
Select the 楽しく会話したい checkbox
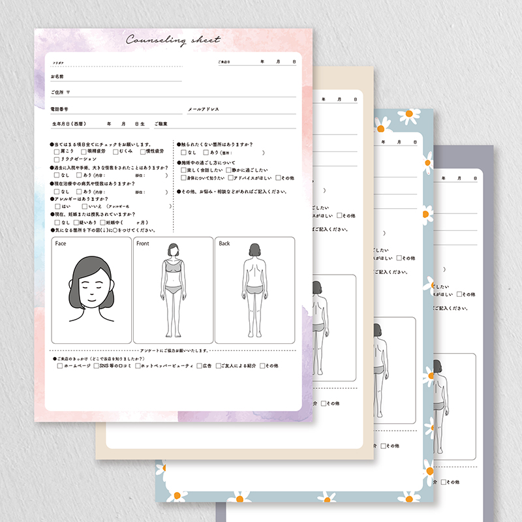click(x=184, y=170)
